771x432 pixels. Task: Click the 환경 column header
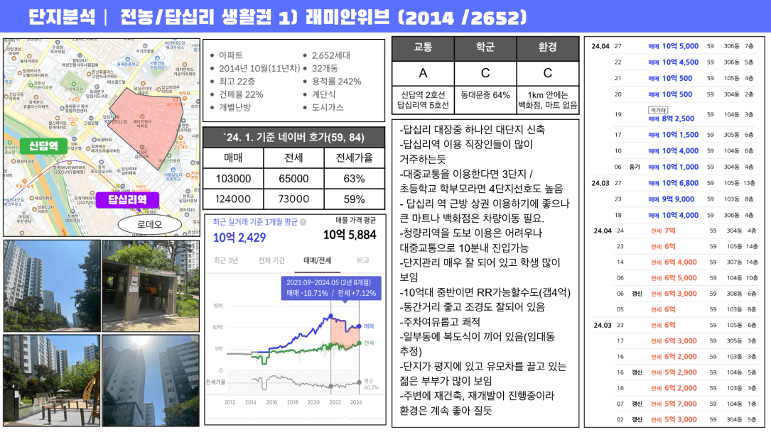[548, 48]
